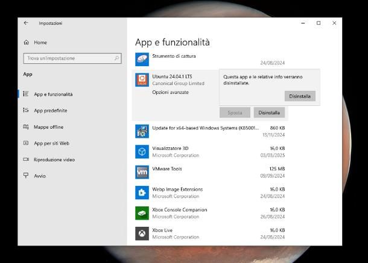Click the date 09/09/2024
Image resolution: width=368 pixels, height=263 pixels.
pyautogui.click(x=273, y=176)
